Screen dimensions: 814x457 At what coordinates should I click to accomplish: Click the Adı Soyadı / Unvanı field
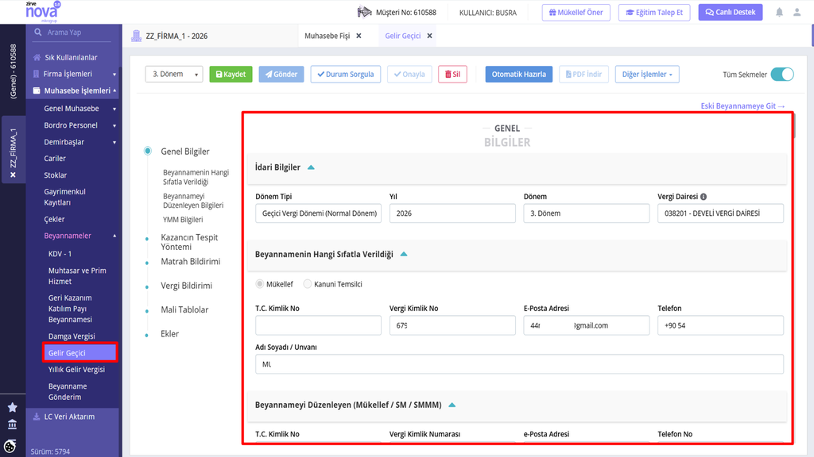click(519, 364)
